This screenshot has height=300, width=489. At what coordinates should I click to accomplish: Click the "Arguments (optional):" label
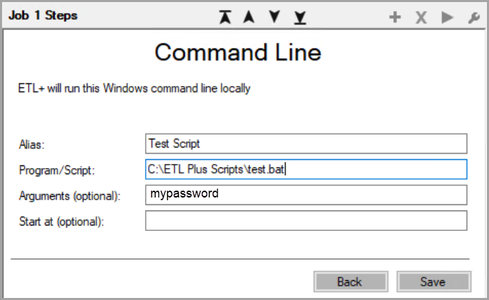click(70, 196)
